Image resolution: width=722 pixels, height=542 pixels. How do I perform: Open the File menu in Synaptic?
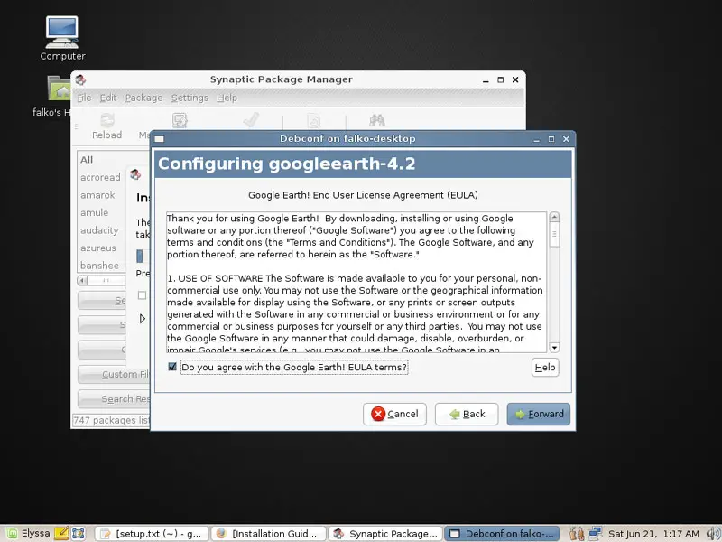(x=84, y=98)
